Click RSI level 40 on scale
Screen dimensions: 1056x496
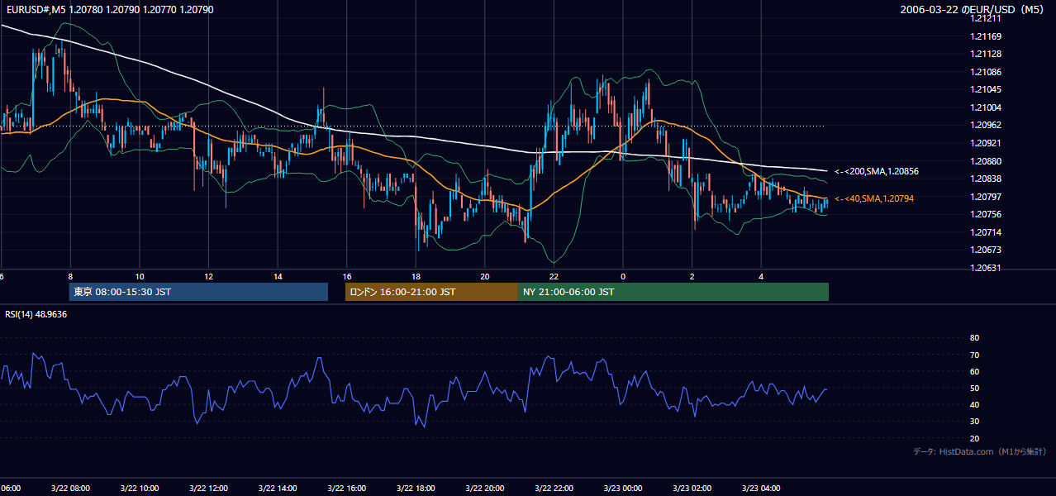pyautogui.click(x=974, y=404)
